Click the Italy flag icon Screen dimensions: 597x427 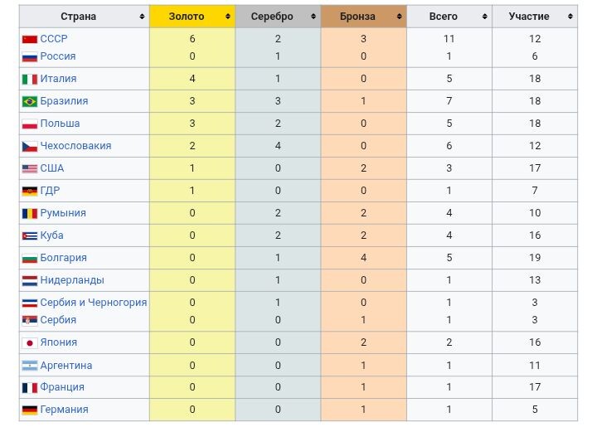pyautogui.click(x=30, y=79)
